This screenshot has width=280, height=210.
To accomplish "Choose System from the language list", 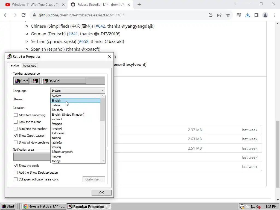I will (75, 96).
